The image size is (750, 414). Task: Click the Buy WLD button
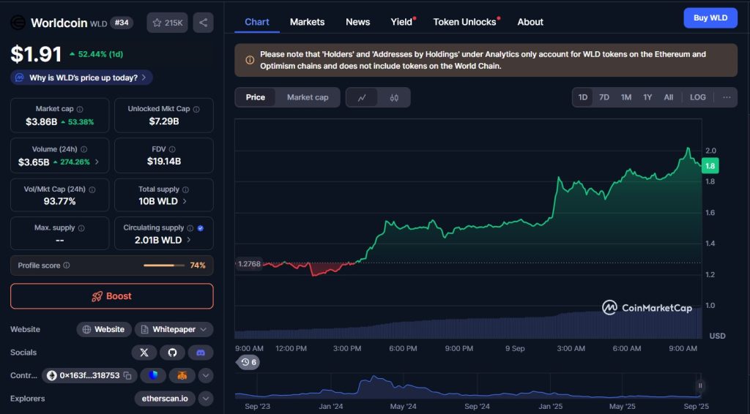pyautogui.click(x=710, y=18)
